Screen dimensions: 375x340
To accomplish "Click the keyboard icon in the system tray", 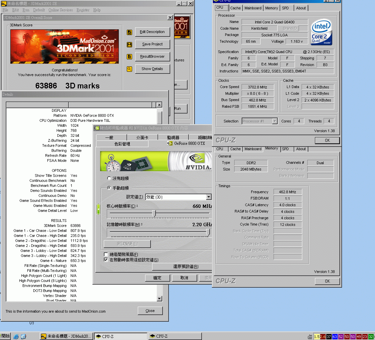I will [x=310, y=337].
